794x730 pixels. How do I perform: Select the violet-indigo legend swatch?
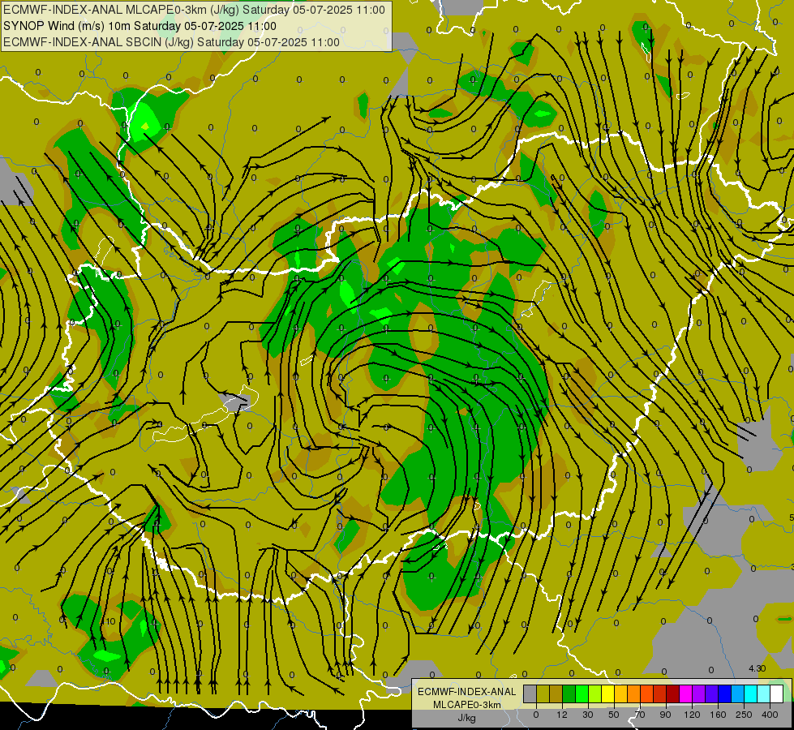pyautogui.click(x=712, y=693)
